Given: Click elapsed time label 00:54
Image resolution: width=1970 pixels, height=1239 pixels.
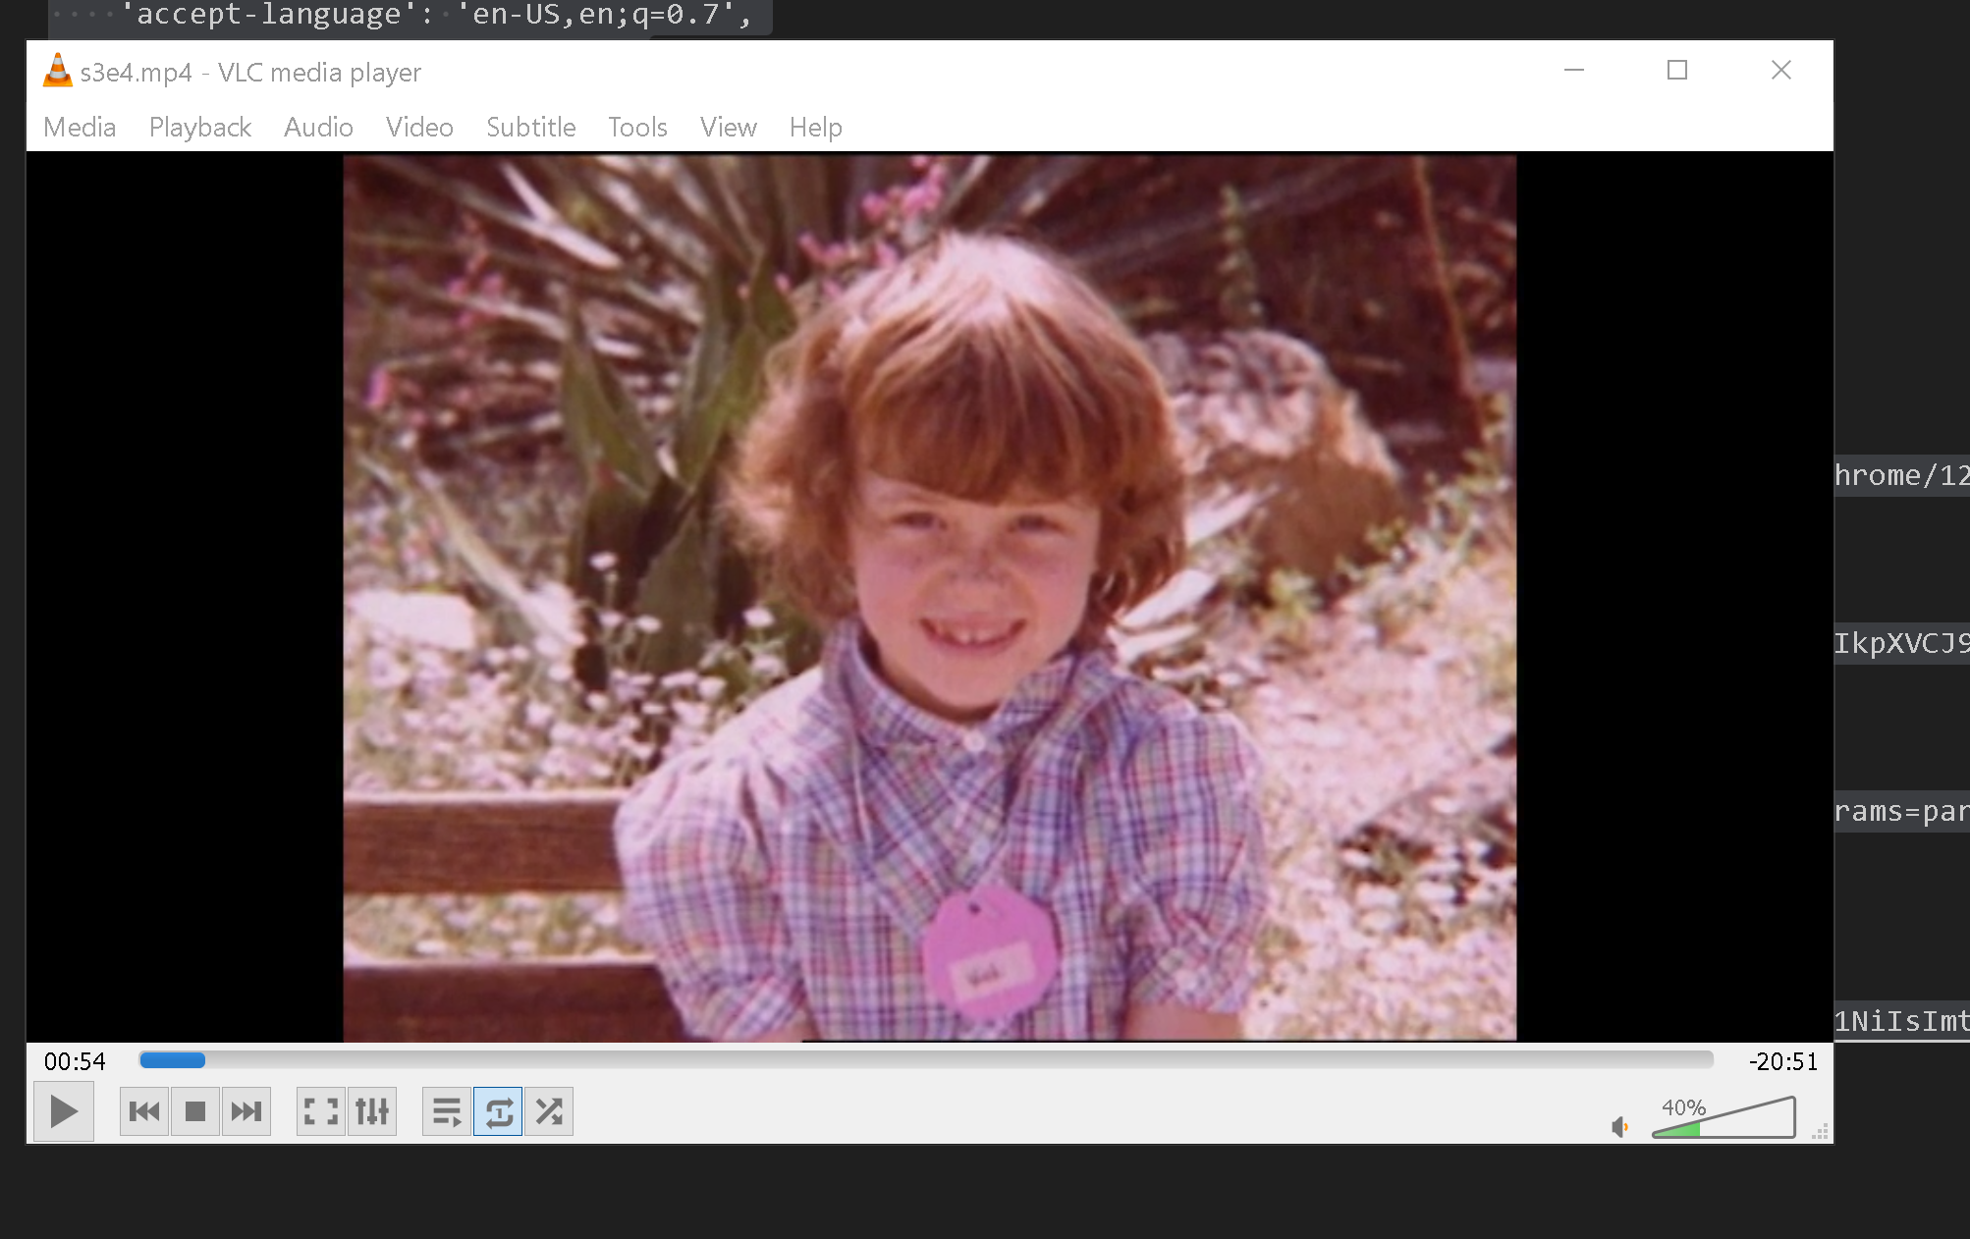Looking at the screenshot, I should pyautogui.click(x=75, y=1061).
